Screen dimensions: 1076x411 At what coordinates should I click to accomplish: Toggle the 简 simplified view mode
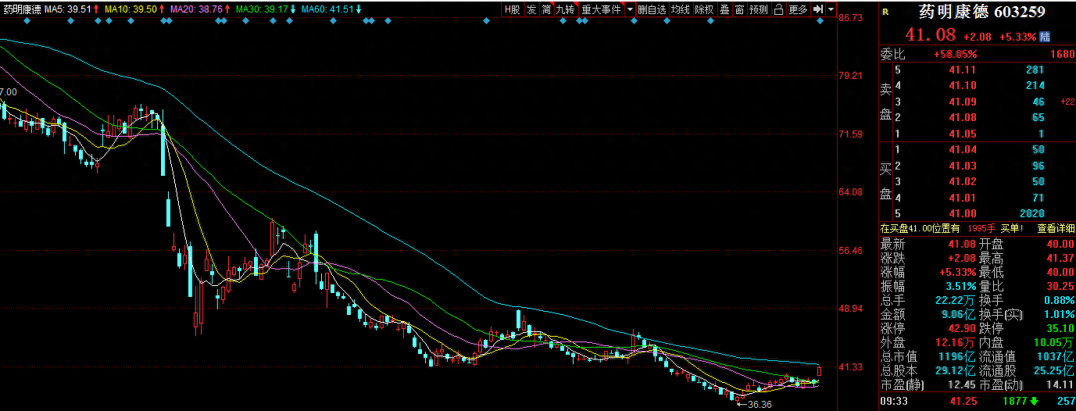[546, 9]
